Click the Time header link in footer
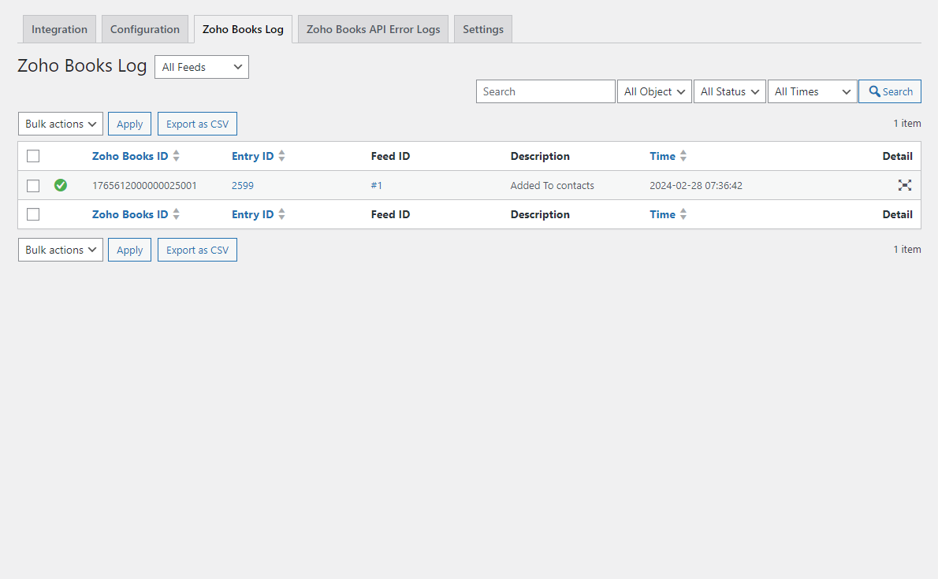Image resolution: width=938 pixels, height=579 pixels. click(x=662, y=214)
